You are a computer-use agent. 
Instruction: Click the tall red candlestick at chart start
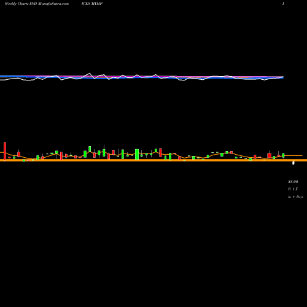[5, 151]
